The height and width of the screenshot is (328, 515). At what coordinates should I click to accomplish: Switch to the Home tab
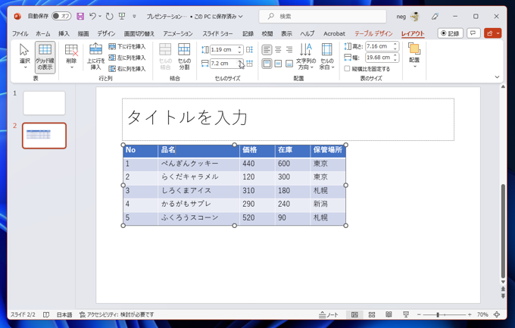[43, 33]
